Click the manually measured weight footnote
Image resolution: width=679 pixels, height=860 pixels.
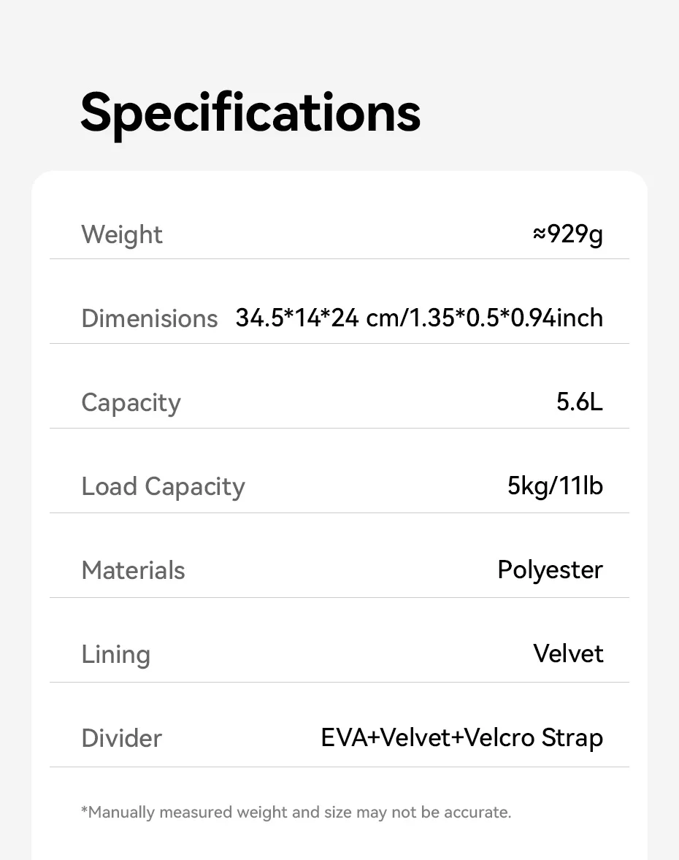click(296, 812)
